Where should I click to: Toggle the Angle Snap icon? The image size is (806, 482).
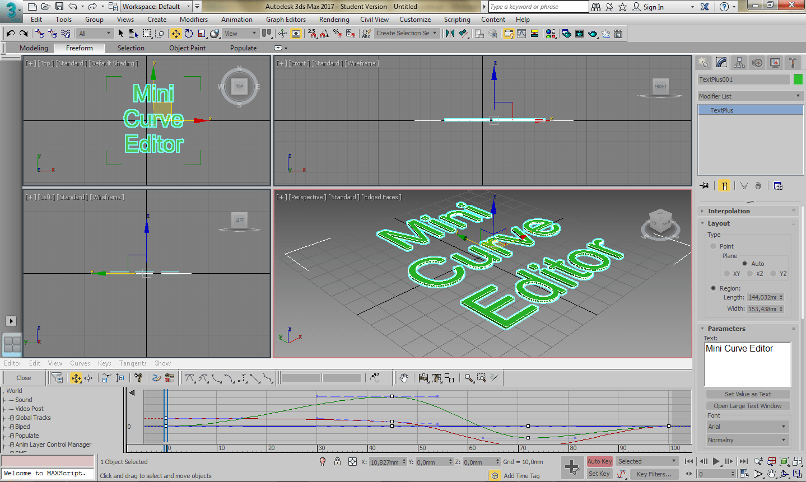[x=325, y=34]
